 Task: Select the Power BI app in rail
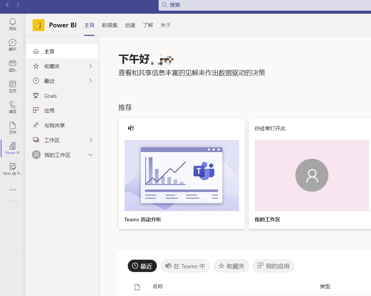[x=13, y=148]
